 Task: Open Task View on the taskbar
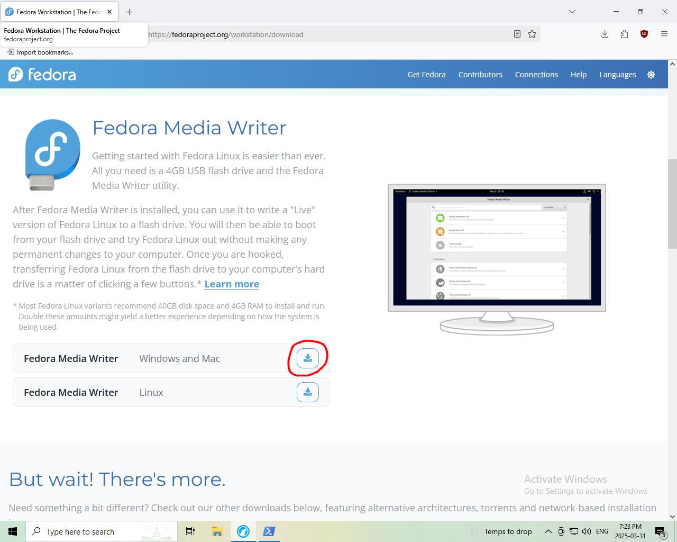pos(190,531)
